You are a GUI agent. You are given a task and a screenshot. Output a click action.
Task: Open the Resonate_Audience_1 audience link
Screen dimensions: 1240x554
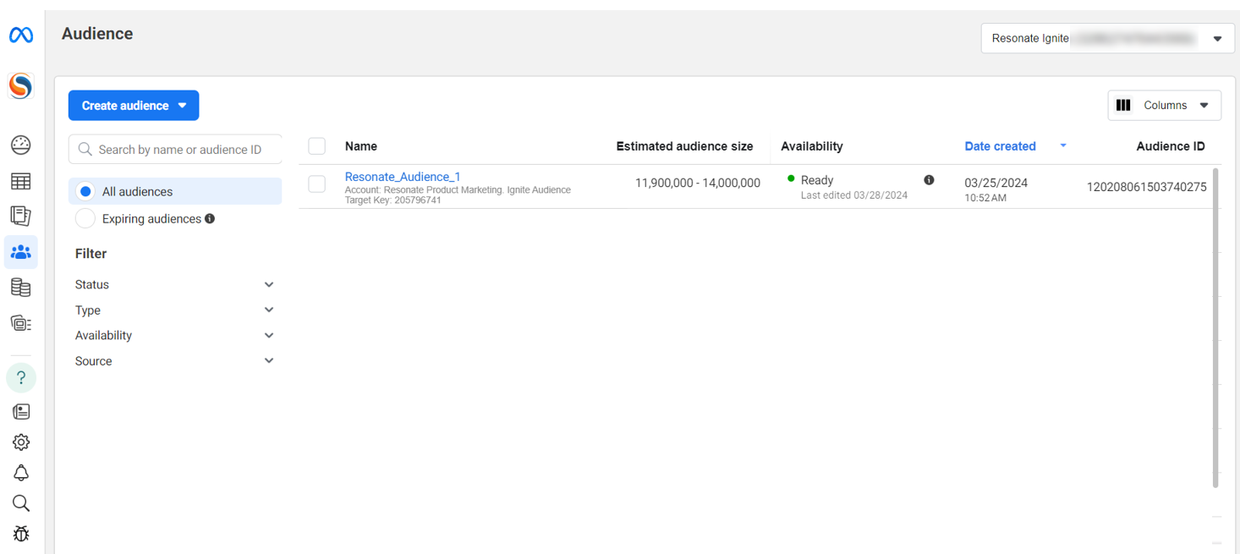tap(403, 177)
